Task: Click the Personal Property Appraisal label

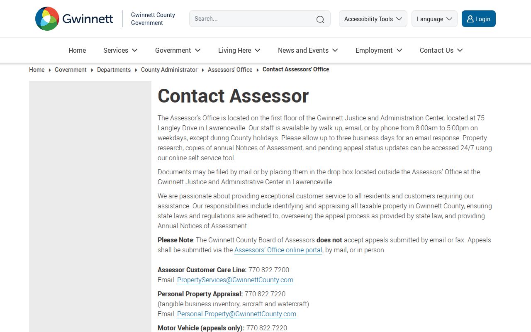Action: pos(200,294)
